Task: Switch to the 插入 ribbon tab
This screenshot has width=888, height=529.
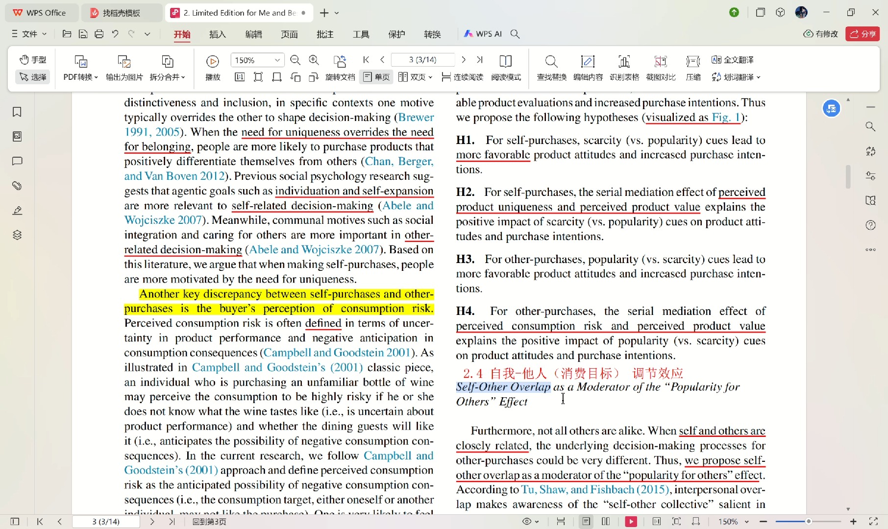Action: (217, 34)
